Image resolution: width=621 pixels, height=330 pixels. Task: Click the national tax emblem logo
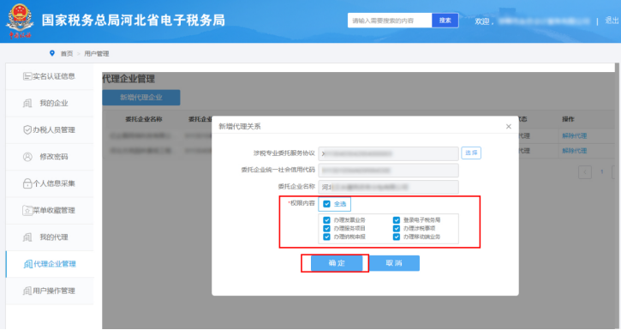[20, 21]
